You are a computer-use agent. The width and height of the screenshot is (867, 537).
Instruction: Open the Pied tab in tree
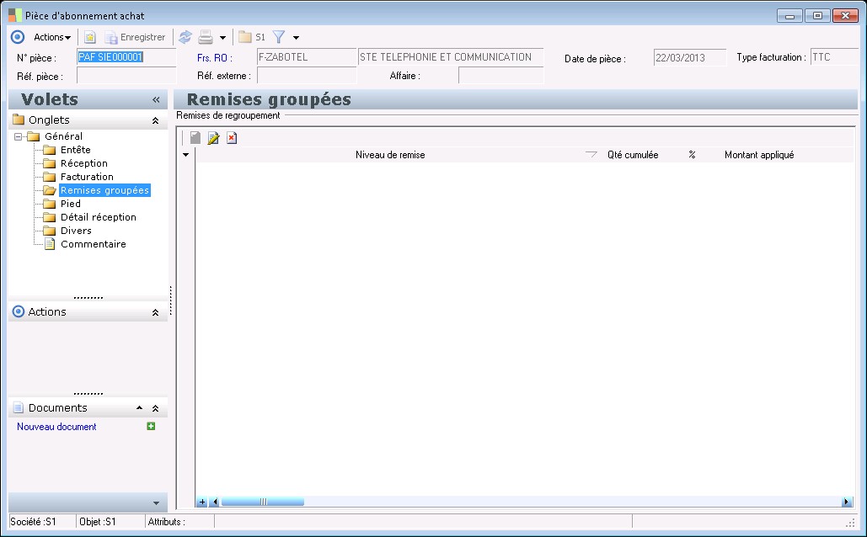[71, 204]
